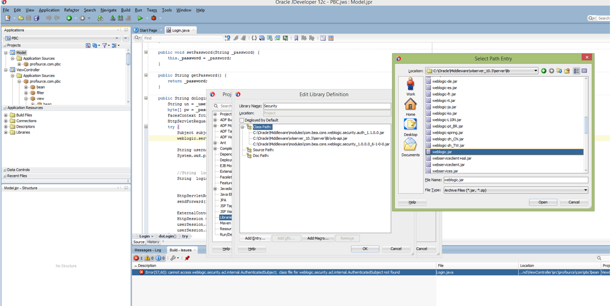Switch to the Start Page tab
The height and width of the screenshot is (306, 614).
(x=148, y=30)
